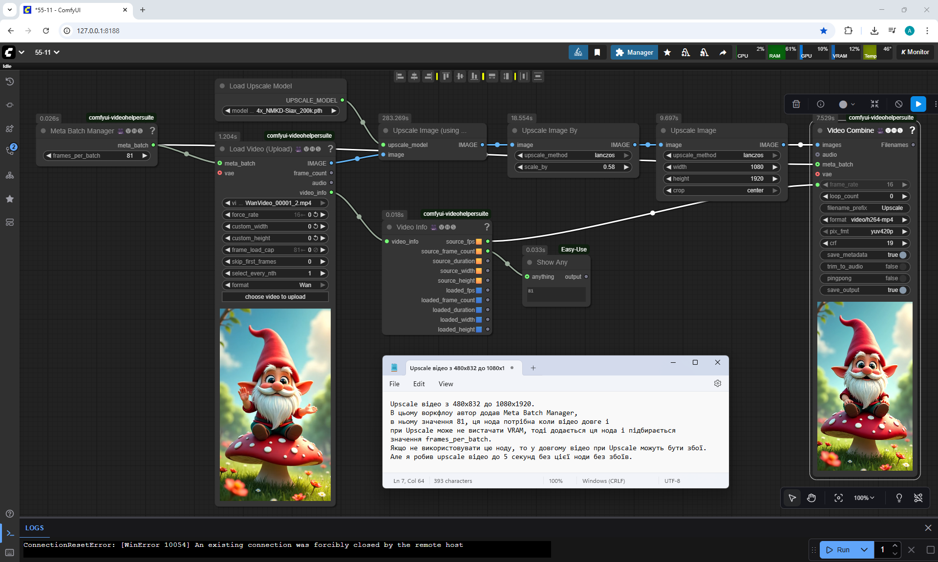The height and width of the screenshot is (562, 938).
Task: Select the hand pan tool
Action: [x=811, y=498]
